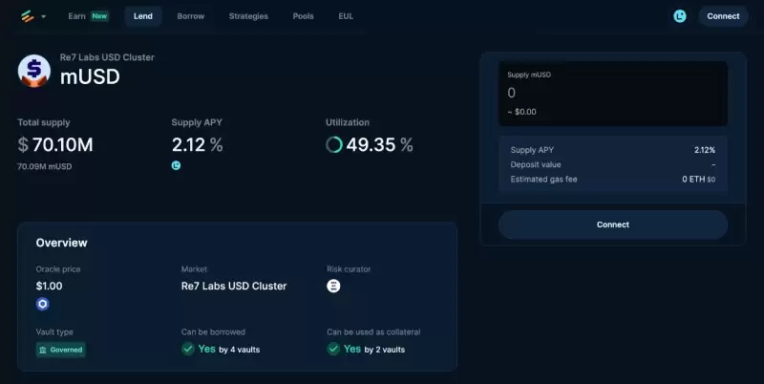Click the rewards icon under Supply APY
Viewport: 764px width, 384px height.
(x=176, y=165)
